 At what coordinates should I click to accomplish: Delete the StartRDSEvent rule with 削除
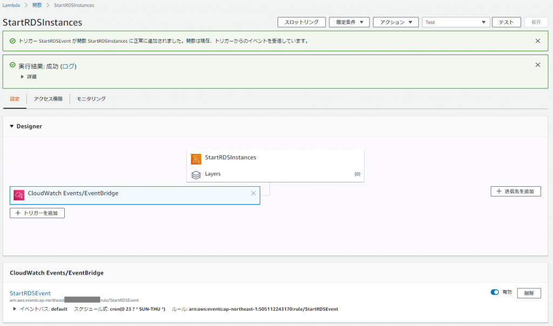point(529,293)
